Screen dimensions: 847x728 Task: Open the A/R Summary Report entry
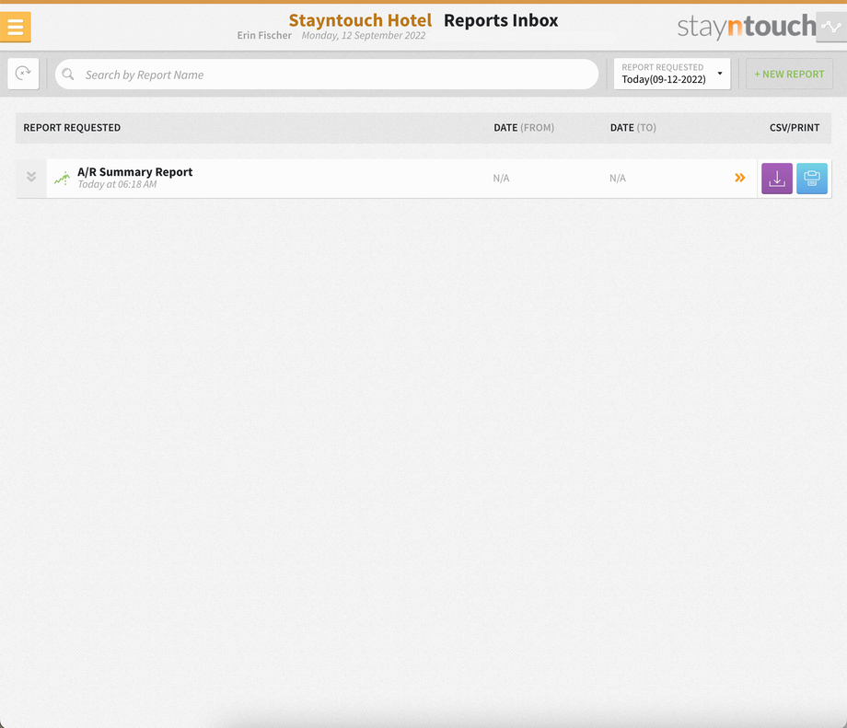click(x=135, y=172)
